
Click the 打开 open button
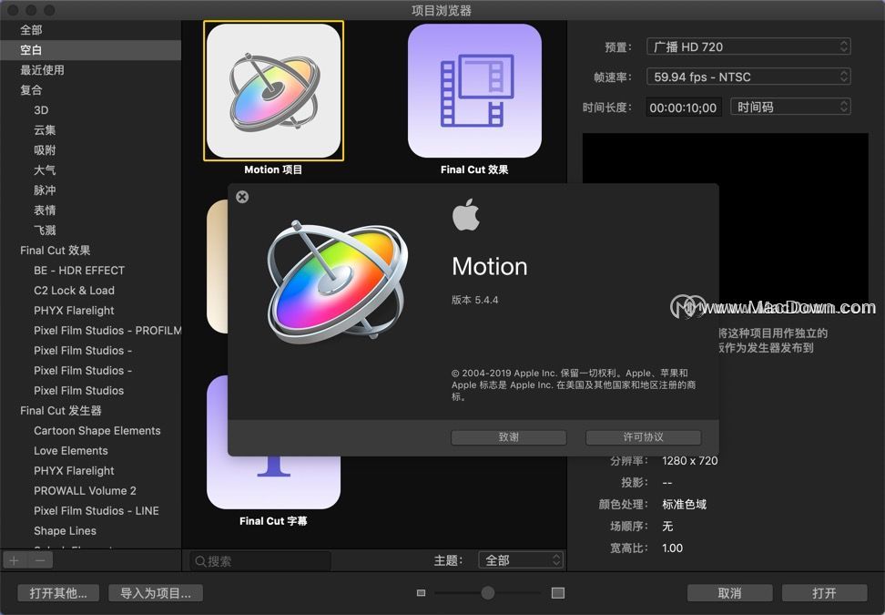coord(825,593)
